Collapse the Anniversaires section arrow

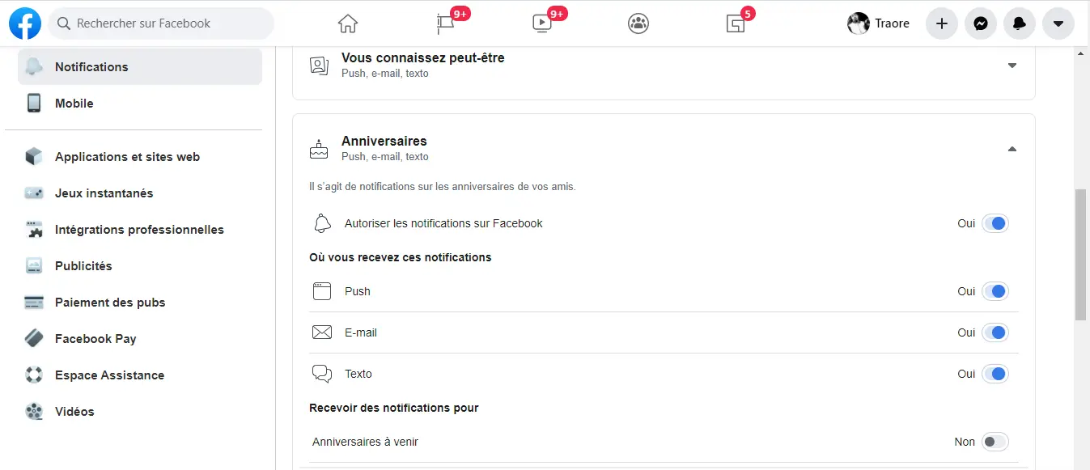[1012, 149]
